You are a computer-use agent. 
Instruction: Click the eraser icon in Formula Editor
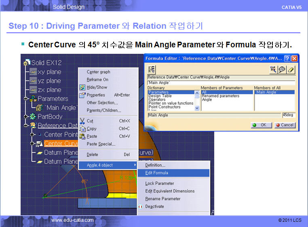(x=291, y=70)
